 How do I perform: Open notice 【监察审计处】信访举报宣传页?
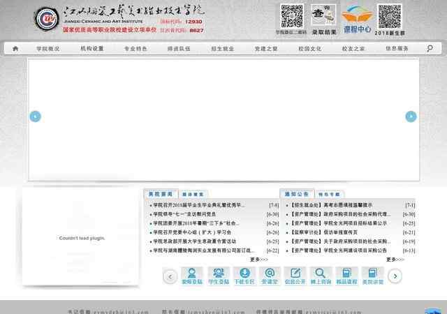tap(323, 232)
